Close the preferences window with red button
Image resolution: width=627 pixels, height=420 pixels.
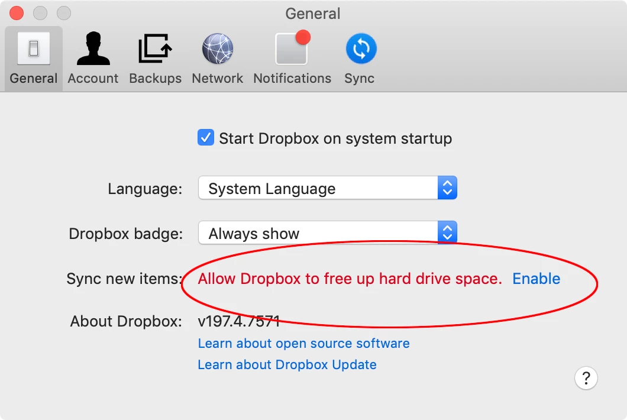(x=17, y=13)
